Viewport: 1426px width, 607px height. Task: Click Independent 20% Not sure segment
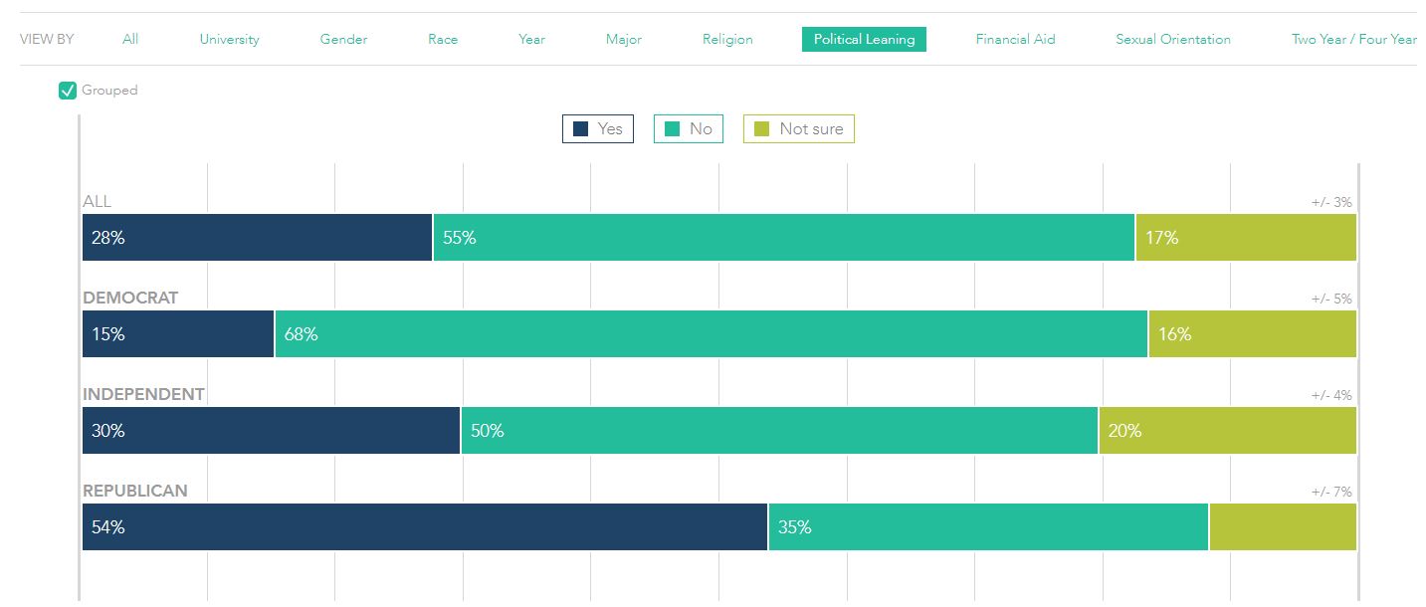[x=1227, y=431]
